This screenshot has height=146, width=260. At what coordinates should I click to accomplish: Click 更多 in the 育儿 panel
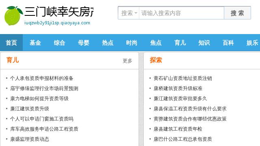coord(127,61)
